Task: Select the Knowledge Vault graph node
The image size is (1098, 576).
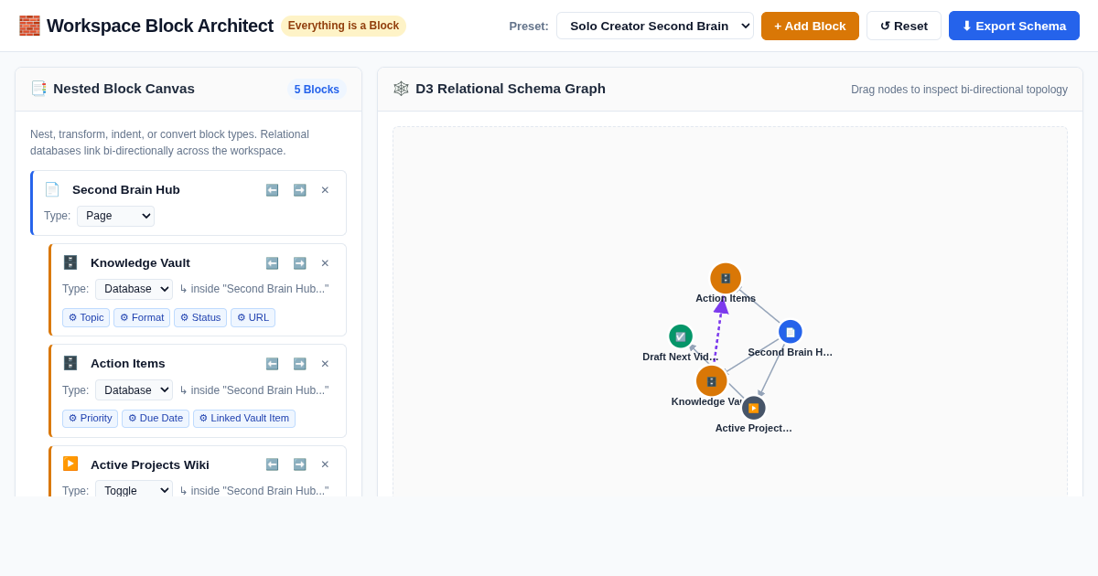Action: click(x=712, y=381)
